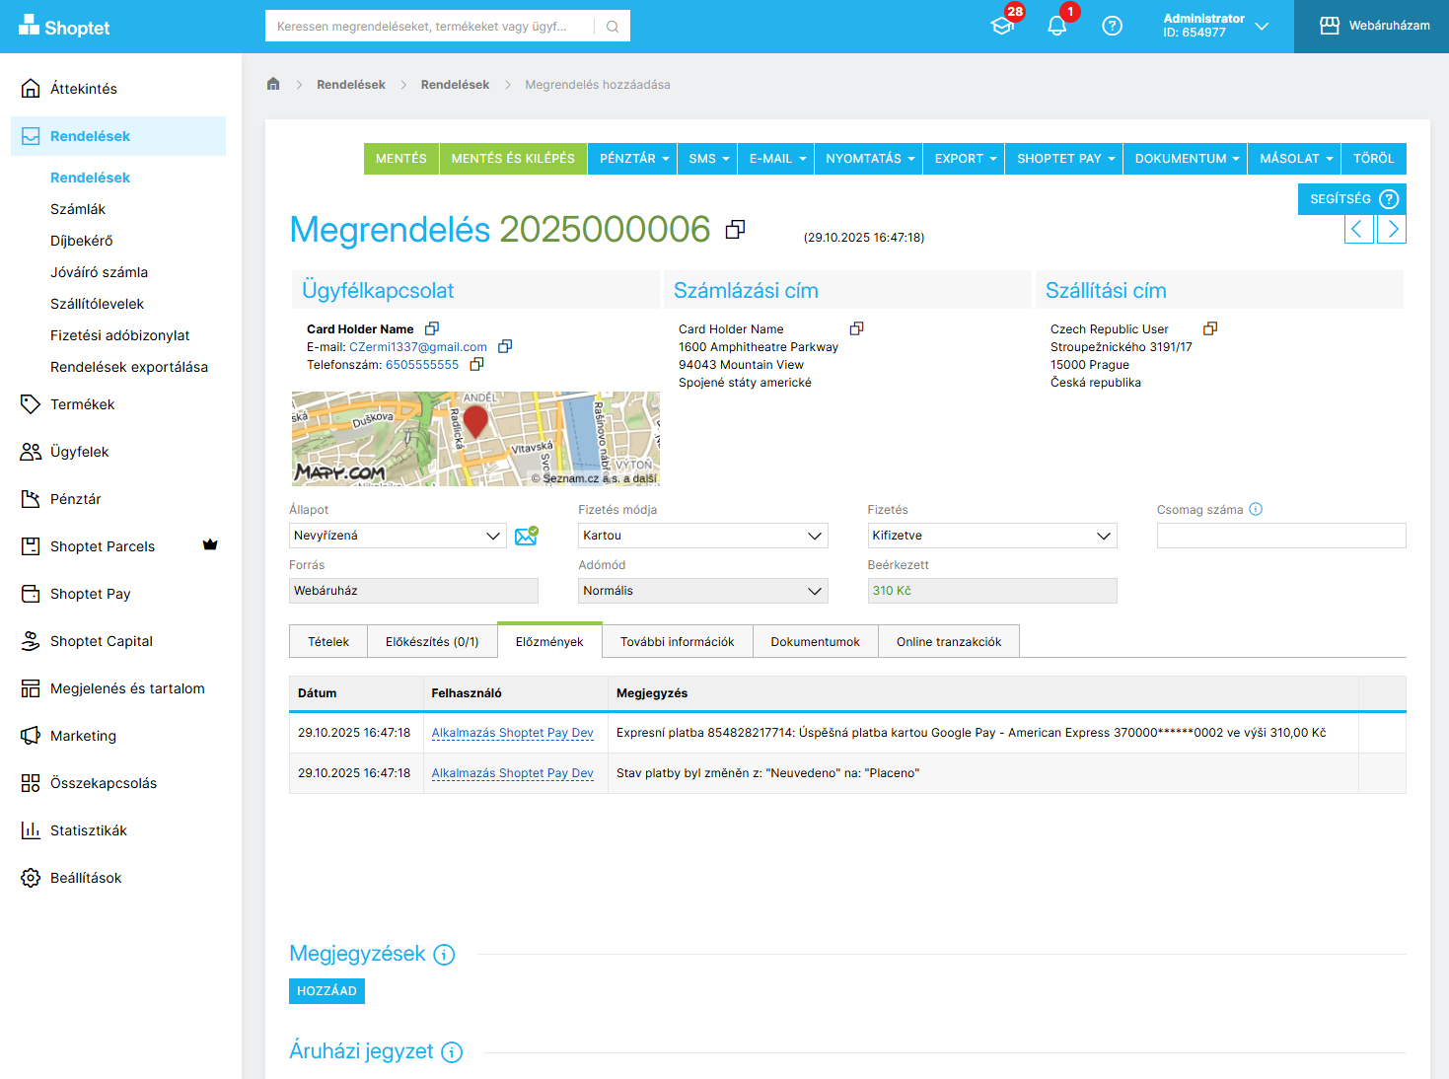
Task: Open the Állapot status dropdown
Action: tap(397, 536)
